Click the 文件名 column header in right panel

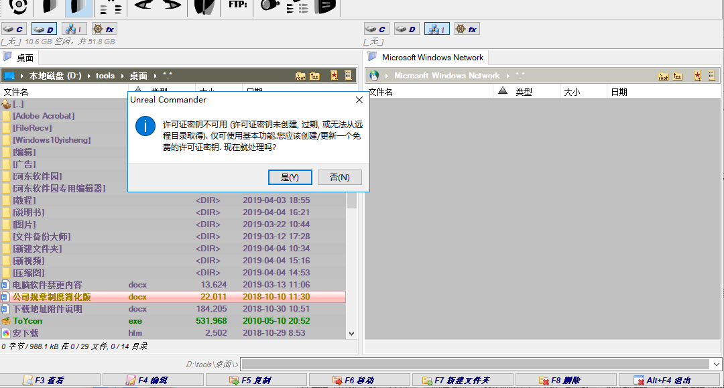(x=430, y=92)
